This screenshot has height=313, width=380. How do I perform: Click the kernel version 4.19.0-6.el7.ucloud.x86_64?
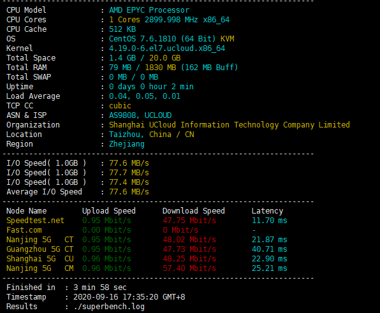pyautogui.click(x=167, y=48)
